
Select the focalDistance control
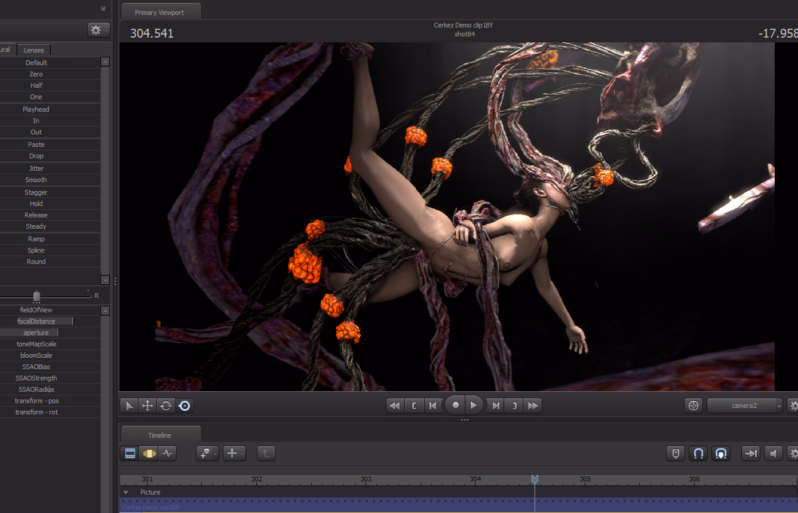36,321
